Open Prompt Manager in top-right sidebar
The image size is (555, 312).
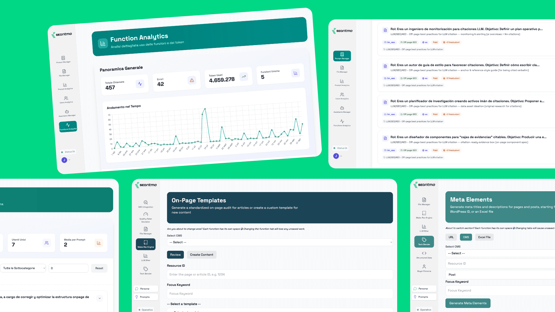[x=342, y=56]
